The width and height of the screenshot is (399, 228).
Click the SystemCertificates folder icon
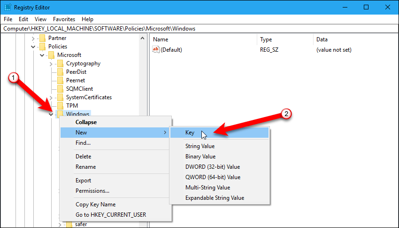60,97
